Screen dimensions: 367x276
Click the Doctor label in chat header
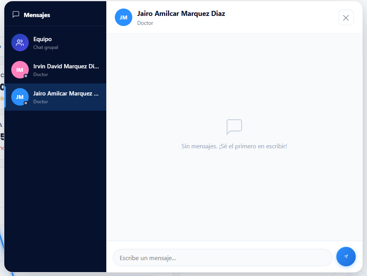coord(145,23)
